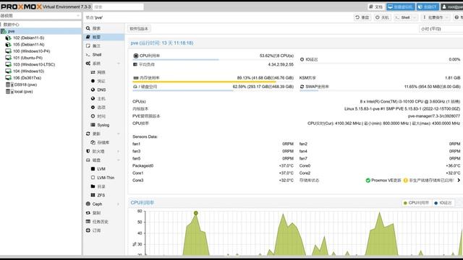Select VM 106 (Ds3617xs)

pos(41,78)
